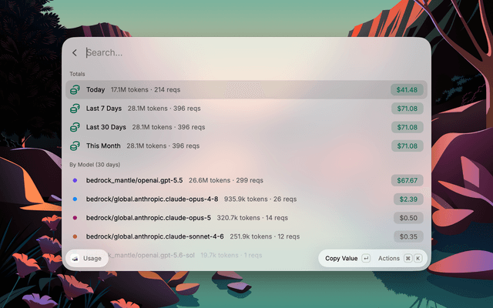Select the $2.39 cost badge
The width and height of the screenshot is (493, 308).
click(x=408, y=199)
